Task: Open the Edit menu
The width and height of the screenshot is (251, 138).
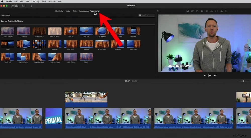Action: tap(22, 2)
